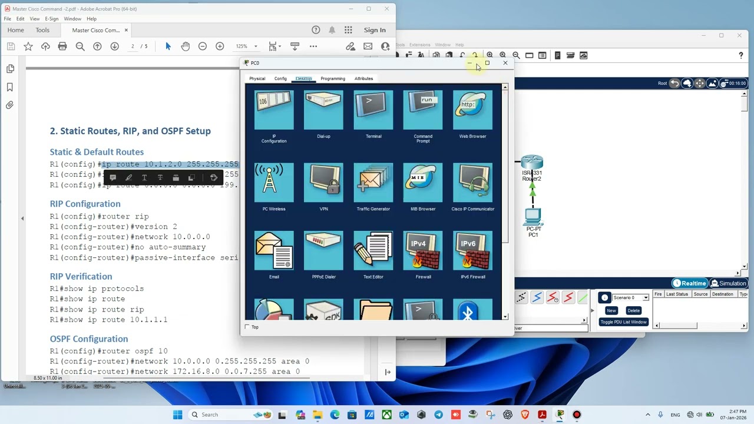The height and width of the screenshot is (424, 754).
Task: Go to previous page in Acrobat
Action: click(x=97, y=46)
